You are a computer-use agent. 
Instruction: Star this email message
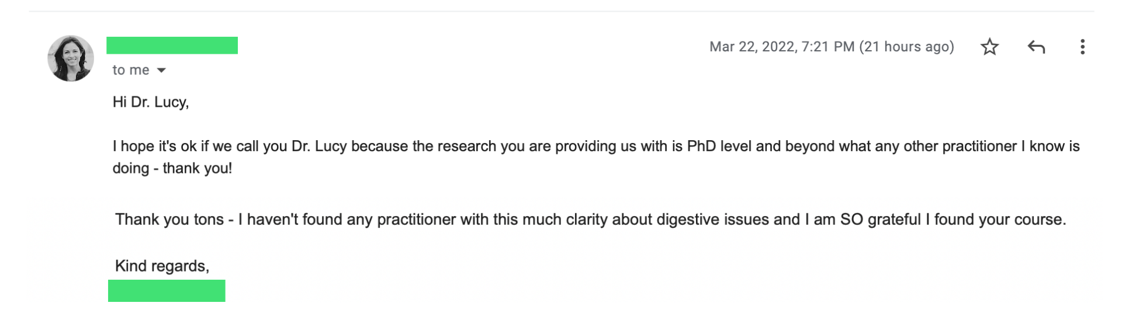click(x=989, y=47)
